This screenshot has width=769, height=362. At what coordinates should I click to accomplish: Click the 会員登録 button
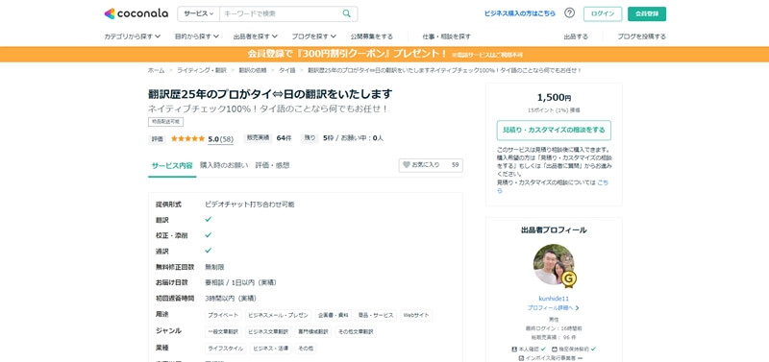[x=647, y=13]
